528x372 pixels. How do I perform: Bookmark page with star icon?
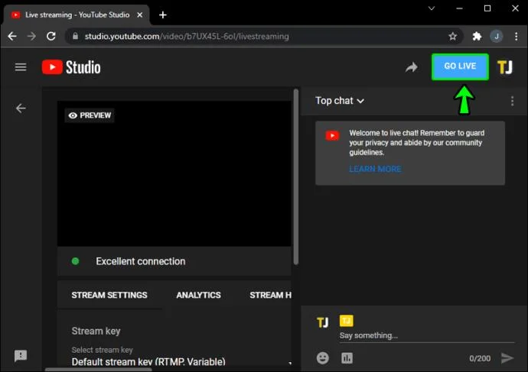pyautogui.click(x=452, y=37)
